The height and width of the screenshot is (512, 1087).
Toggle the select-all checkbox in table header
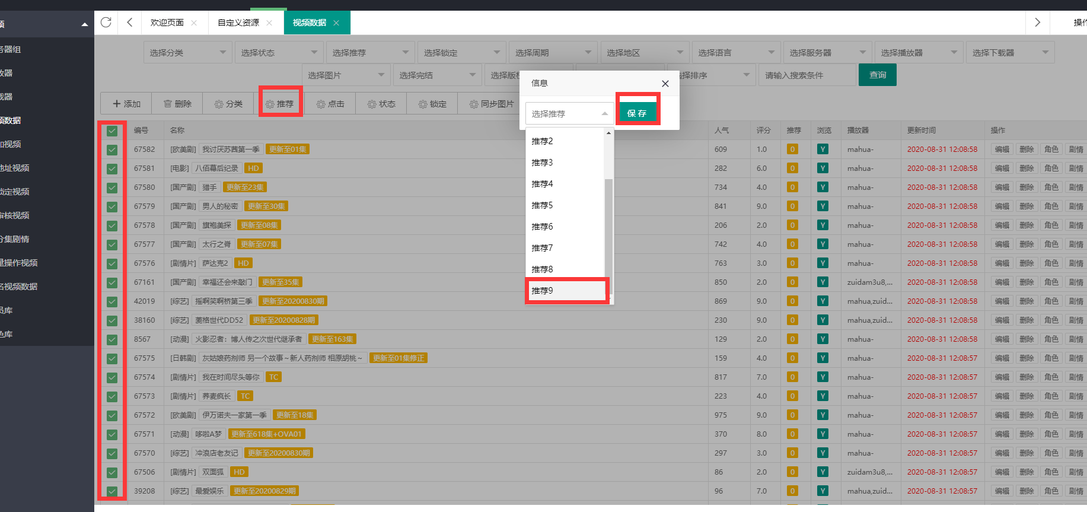(x=112, y=131)
